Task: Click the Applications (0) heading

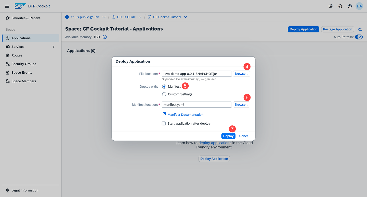Action: pos(81,51)
